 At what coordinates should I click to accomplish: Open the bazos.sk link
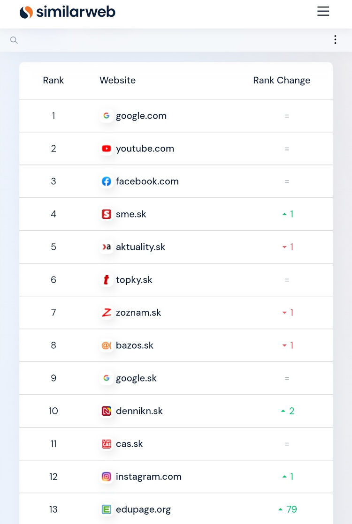tap(135, 345)
